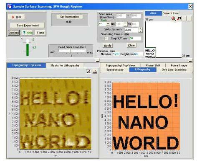197x165 pixels.
Task: Click the Velocity nm/s input field
Action: coord(131,30)
